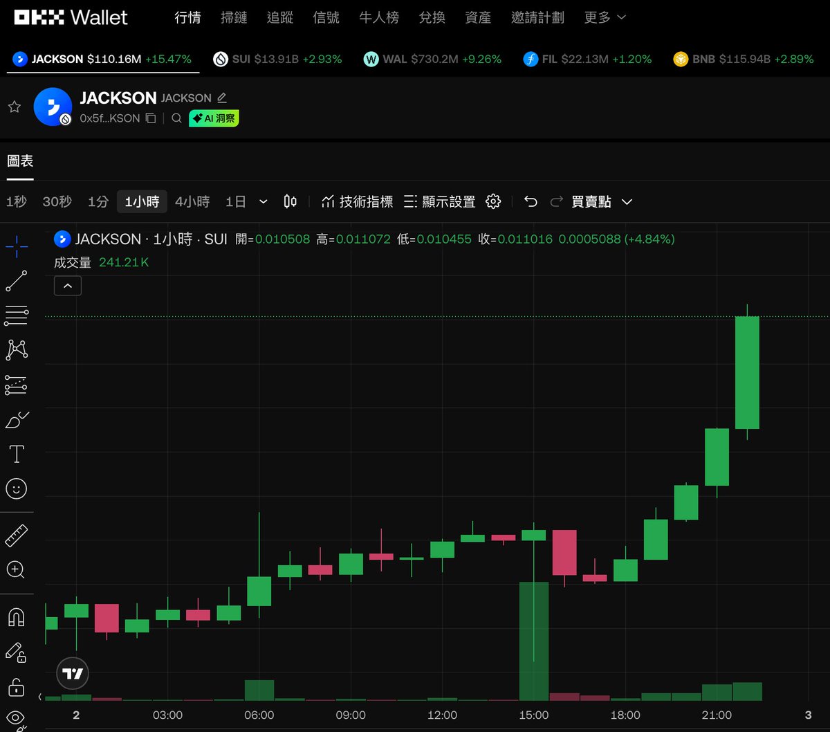Edit the JACKSON token name pencil icon
This screenshot has height=732, width=830.
click(x=222, y=98)
